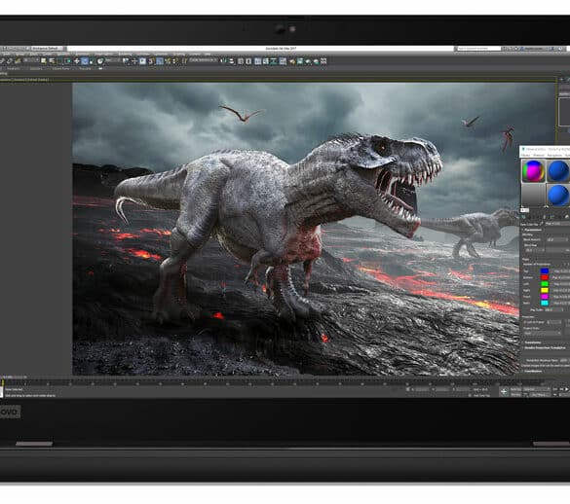Click the Play Animation button
Image resolution: width=570 pixels, height=504 pixels.
[566, 389]
